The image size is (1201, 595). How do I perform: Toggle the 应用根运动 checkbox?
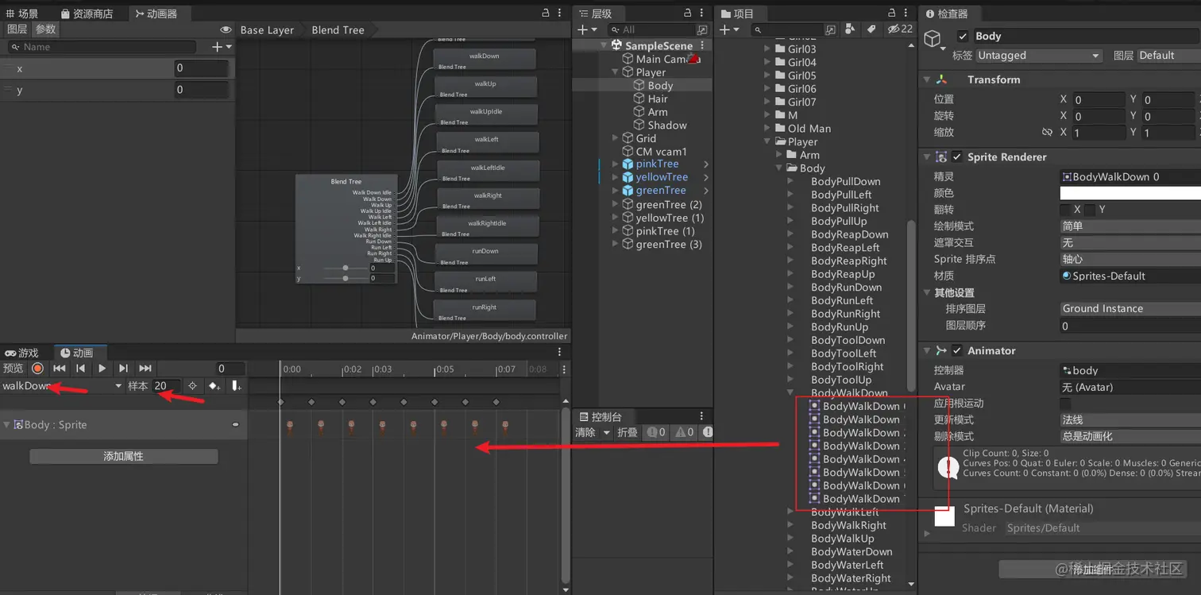(1065, 404)
